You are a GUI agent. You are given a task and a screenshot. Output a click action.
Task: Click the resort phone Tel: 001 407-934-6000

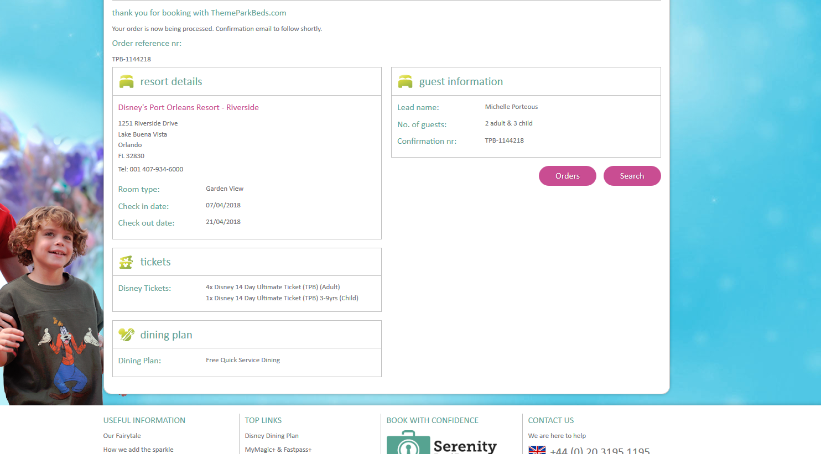point(150,169)
